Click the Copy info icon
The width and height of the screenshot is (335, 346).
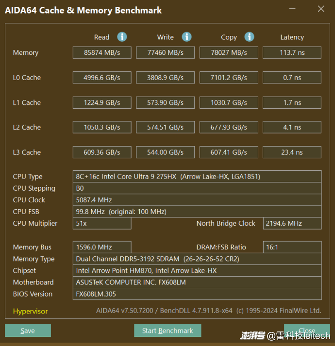pos(250,37)
